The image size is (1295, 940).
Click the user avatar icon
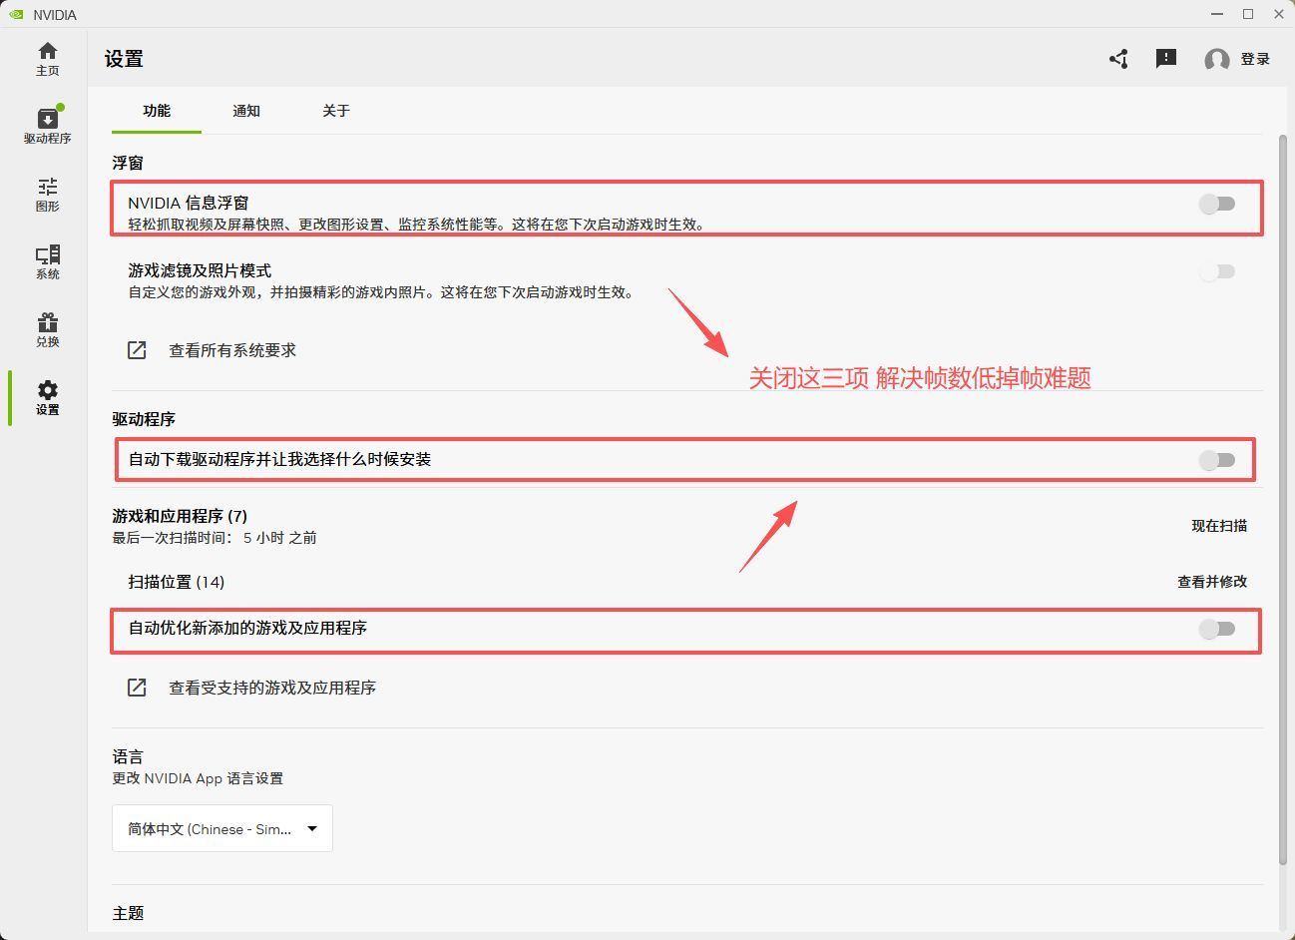[x=1217, y=60]
